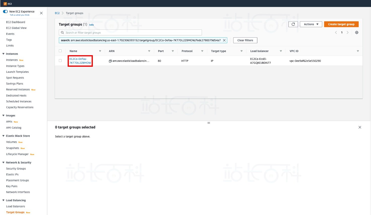Go to Events in sidebar
The width and height of the screenshot is (371, 215).
tap(10, 34)
